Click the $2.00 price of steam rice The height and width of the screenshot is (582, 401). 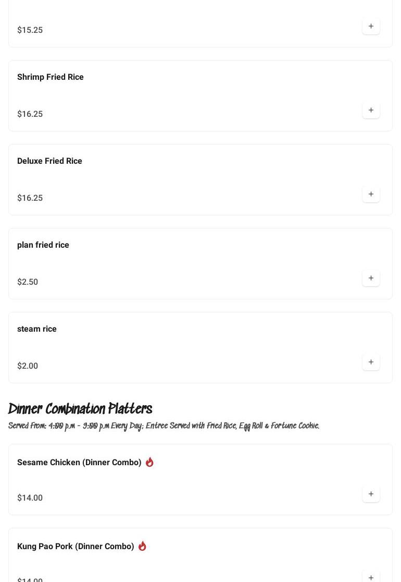[x=28, y=366]
